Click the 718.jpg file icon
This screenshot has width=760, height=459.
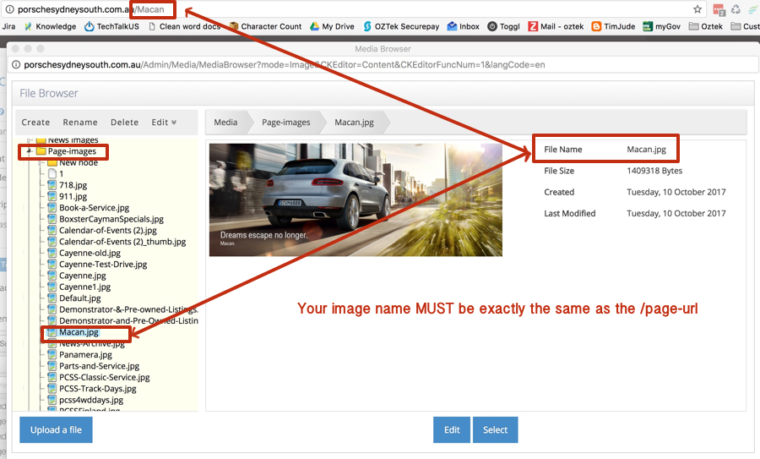coord(52,184)
